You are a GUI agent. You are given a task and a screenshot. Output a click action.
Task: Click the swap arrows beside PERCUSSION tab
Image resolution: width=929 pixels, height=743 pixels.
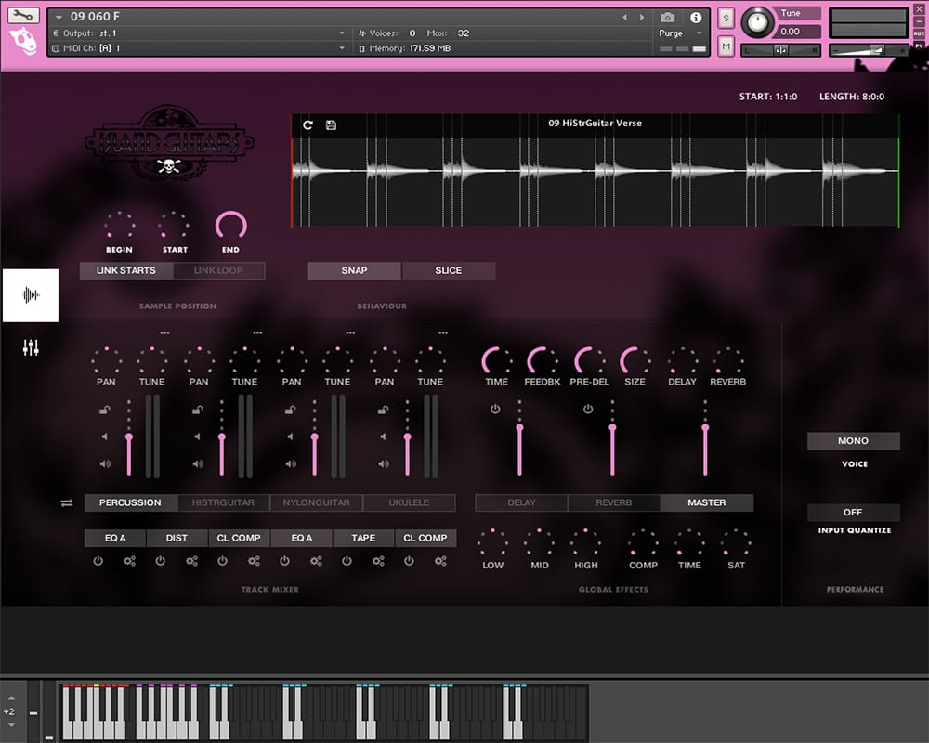coord(67,502)
